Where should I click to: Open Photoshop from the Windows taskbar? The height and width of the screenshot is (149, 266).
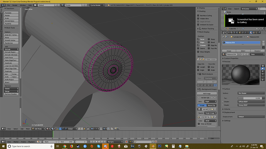(x=160, y=146)
